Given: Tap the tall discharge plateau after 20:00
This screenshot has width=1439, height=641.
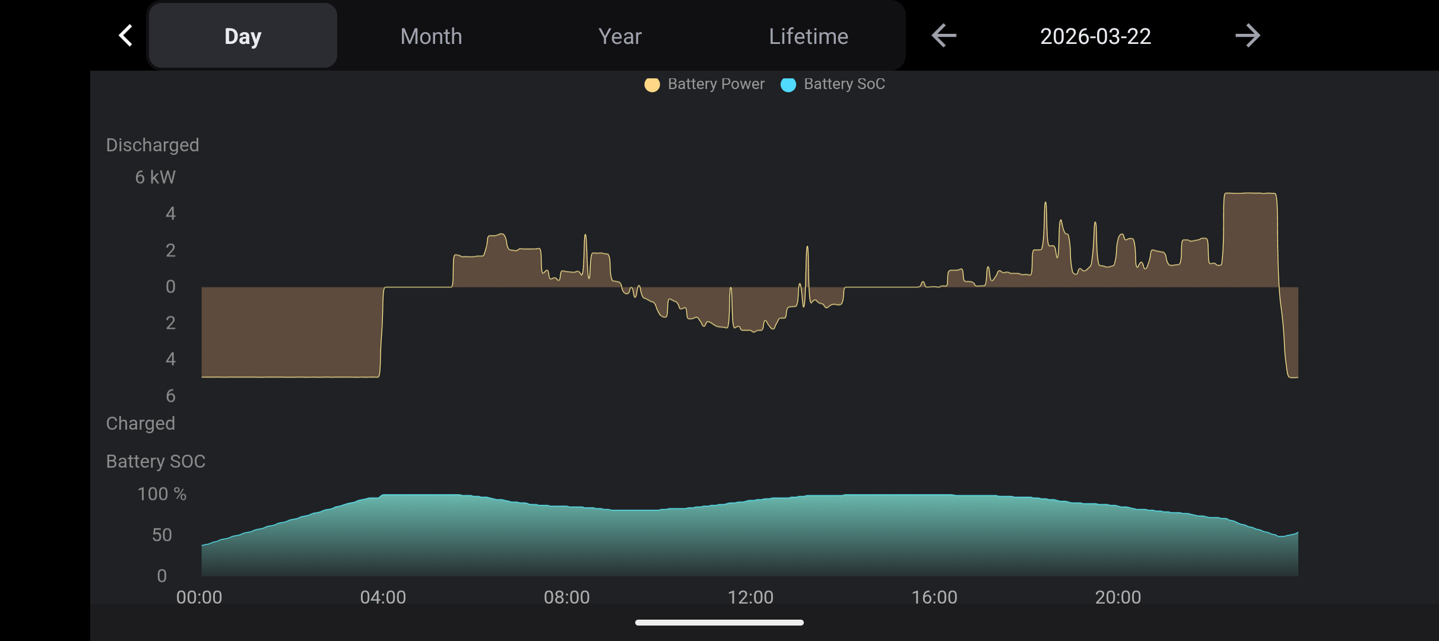Looking at the screenshot, I should point(1250,240).
